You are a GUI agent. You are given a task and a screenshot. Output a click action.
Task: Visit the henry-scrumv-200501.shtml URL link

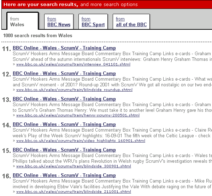point(78,115)
